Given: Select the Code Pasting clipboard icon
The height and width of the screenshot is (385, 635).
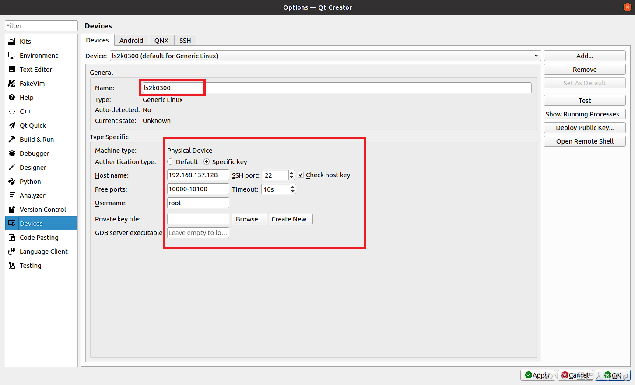Looking at the screenshot, I should point(12,237).
